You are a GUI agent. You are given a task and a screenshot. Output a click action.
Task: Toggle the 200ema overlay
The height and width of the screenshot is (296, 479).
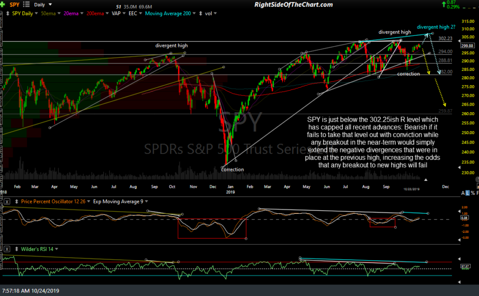pyautogui.click(x=95, y=13)
